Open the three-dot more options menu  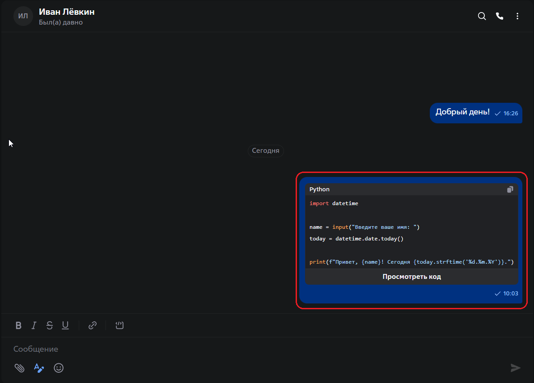[517, 16]
